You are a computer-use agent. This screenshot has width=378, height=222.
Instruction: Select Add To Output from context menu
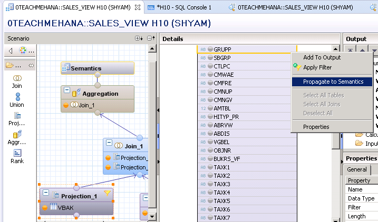tap(322, 57)
